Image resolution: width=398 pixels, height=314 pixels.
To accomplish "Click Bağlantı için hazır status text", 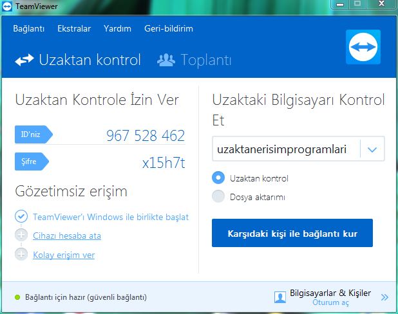I will point(86,297).
